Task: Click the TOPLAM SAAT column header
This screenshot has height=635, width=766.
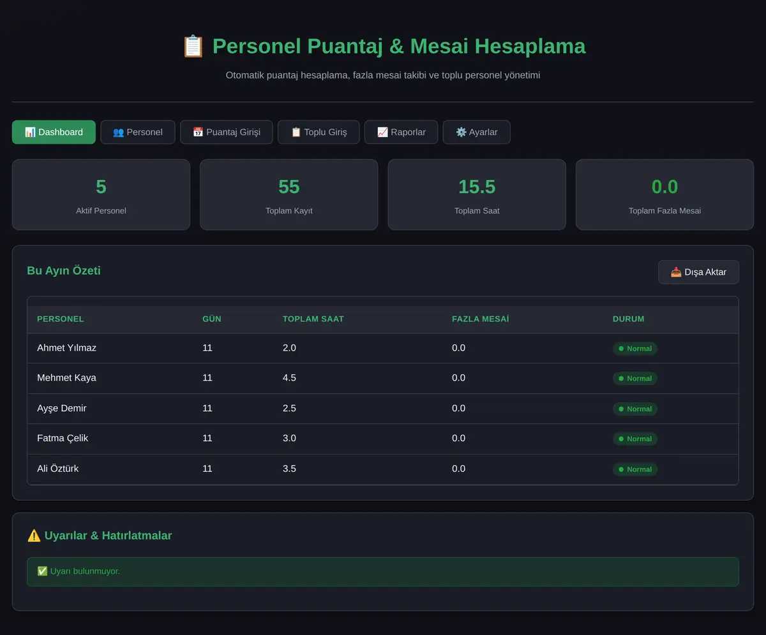Action: pos(313,319)
